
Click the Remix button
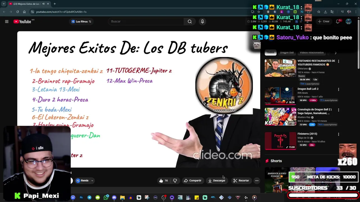pos(82,181)
